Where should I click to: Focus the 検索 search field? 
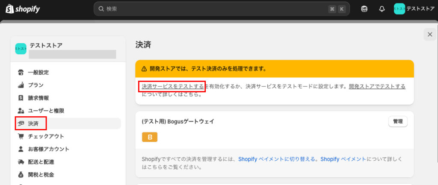tap(214, 9)
